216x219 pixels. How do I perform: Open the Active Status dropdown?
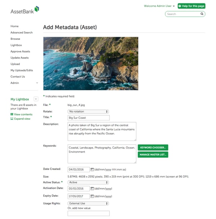(88, 182)
